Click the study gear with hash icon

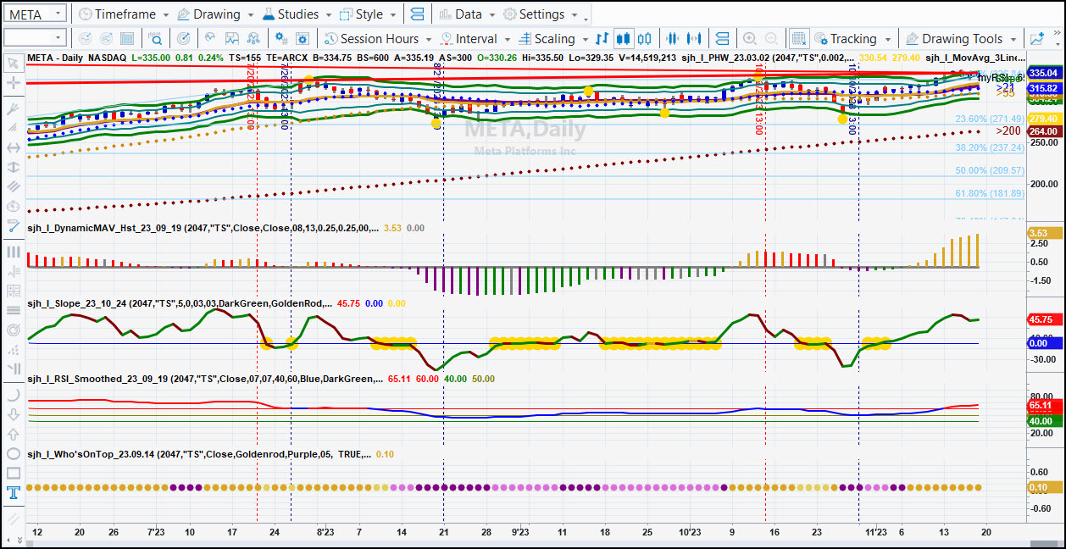point(281,38)
